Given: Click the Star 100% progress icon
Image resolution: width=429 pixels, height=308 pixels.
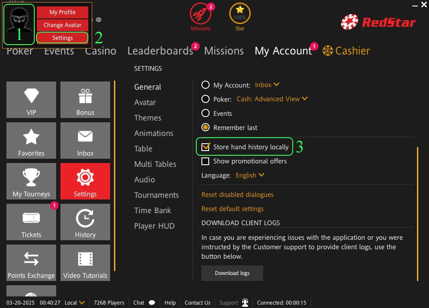Looking at the screenshot, I should click(x=240, y=14).
